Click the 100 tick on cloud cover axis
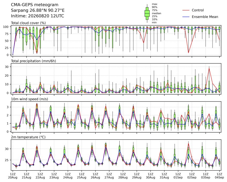 (x=6, y=27)
